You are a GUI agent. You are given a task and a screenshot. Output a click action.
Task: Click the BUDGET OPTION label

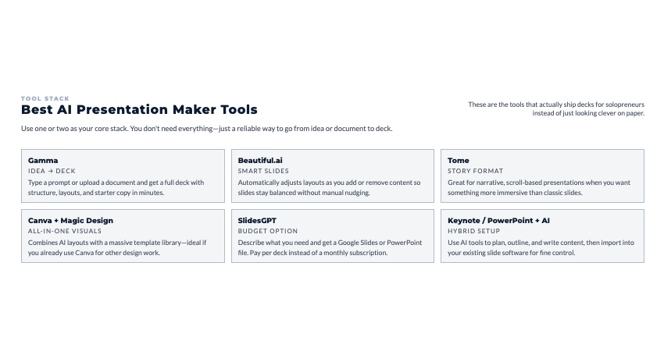268,231
